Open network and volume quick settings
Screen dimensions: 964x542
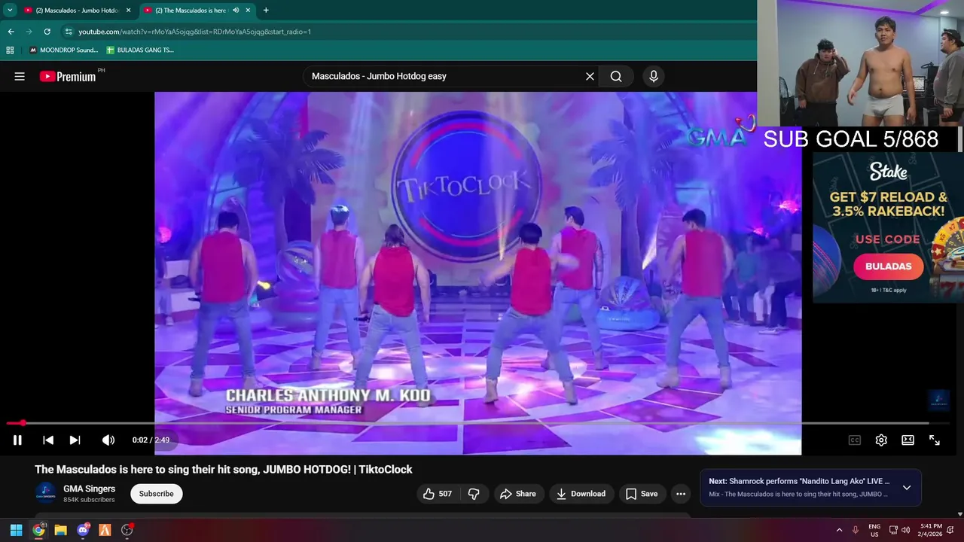click(899, 530)
